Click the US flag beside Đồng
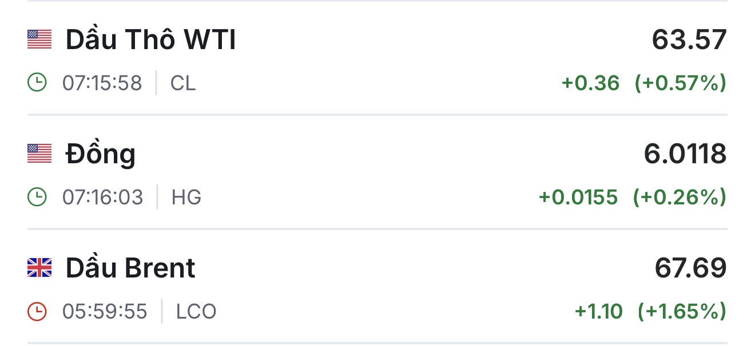755x346 pixels. pos(39,154)
